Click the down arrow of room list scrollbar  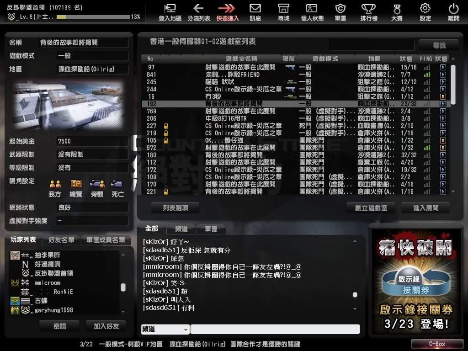(x=453, y=191)
